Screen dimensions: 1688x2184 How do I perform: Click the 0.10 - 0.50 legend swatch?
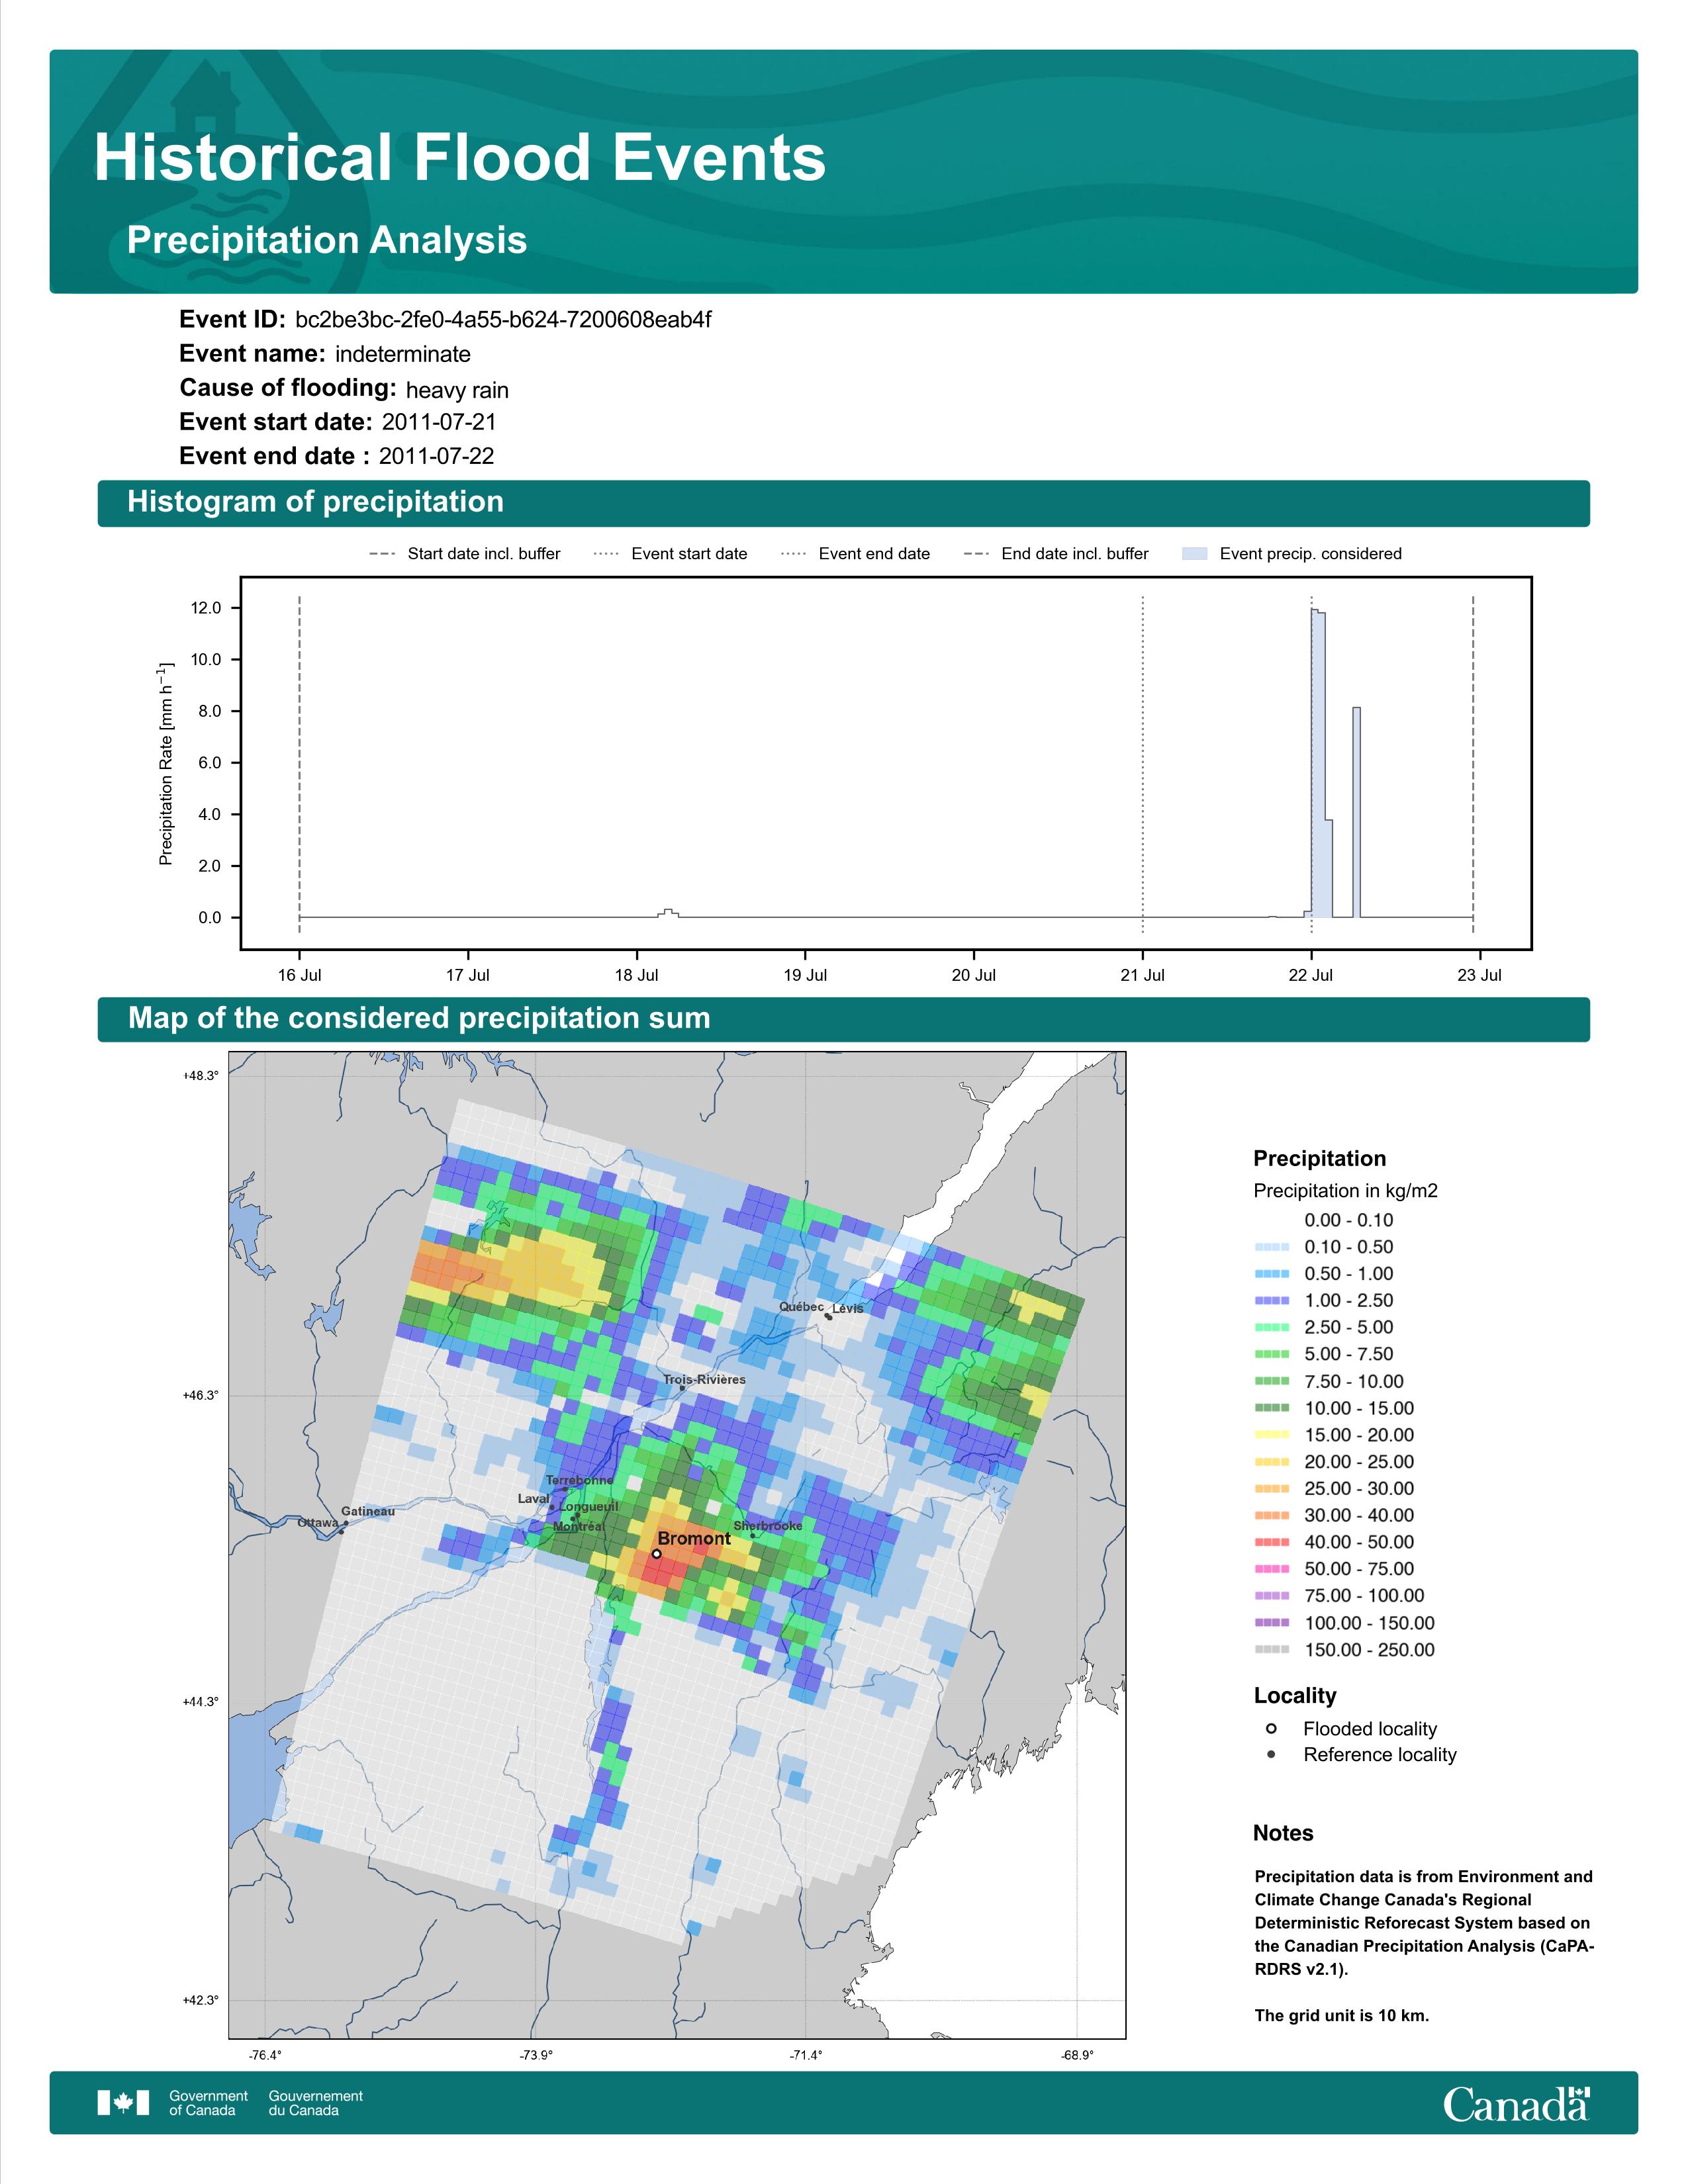[x=1271, y=1247]
